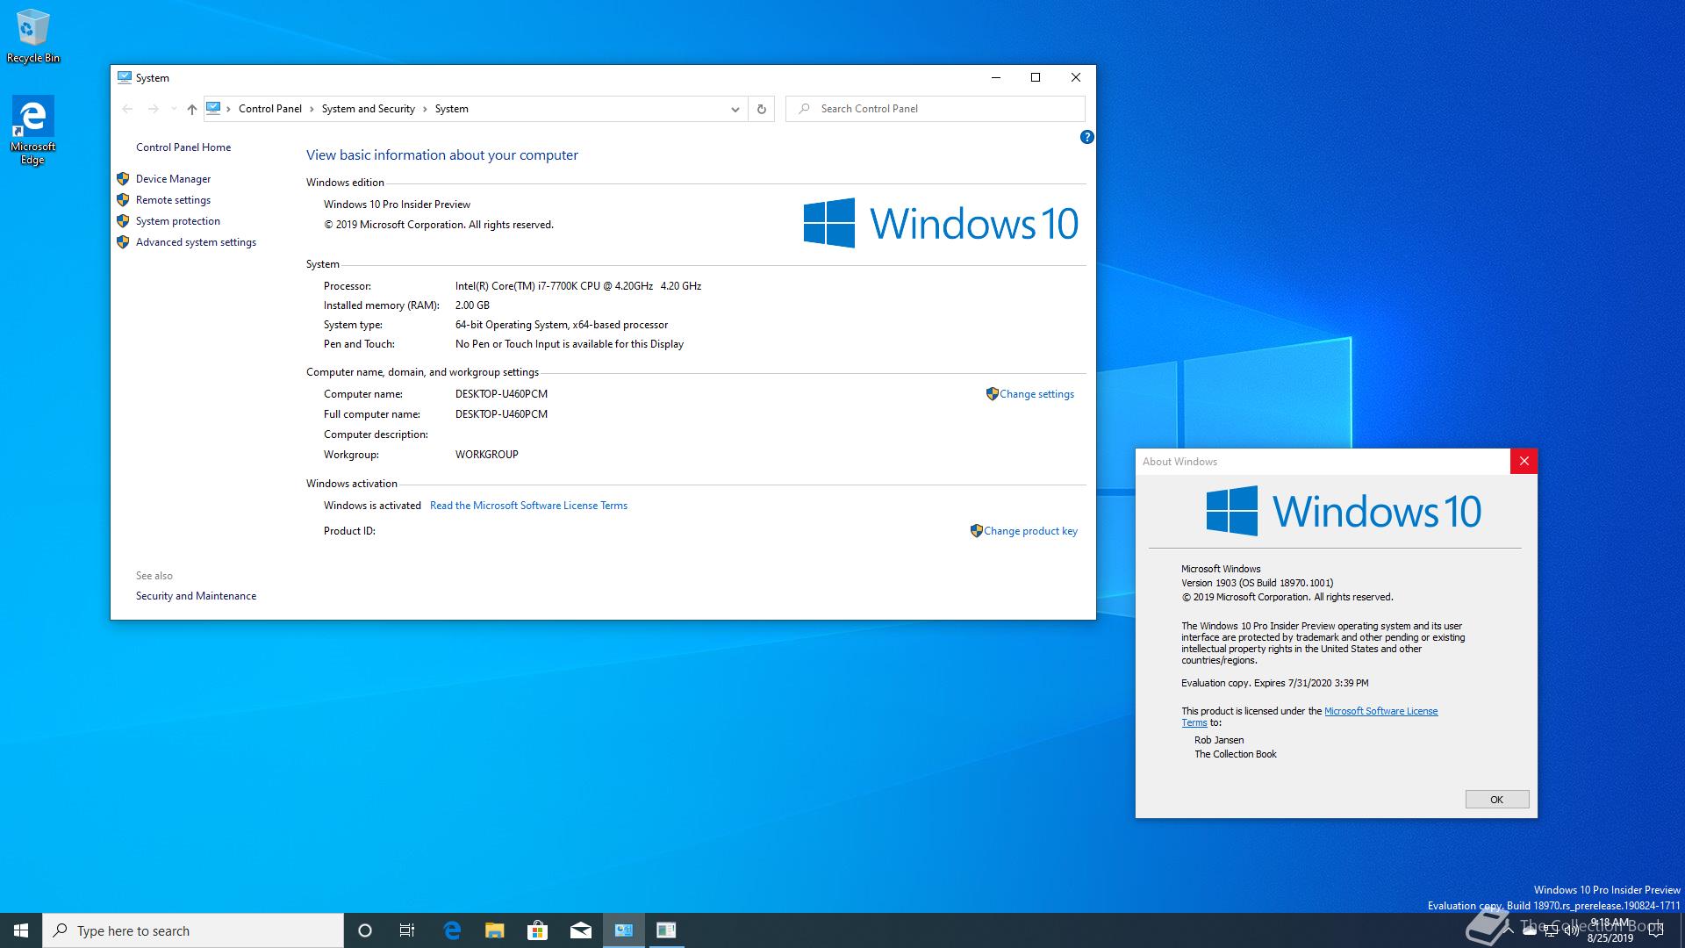Focus the Search Control Panel box
The image size is (1685, 948).
(x=936, y=109)
